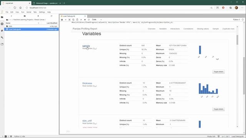Click the report output scrollbar thumb
Screen dimensions: 246x138
[238, 40]
